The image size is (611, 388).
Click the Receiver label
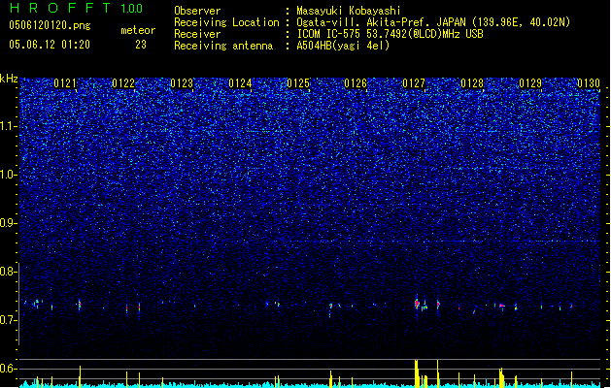197,34
